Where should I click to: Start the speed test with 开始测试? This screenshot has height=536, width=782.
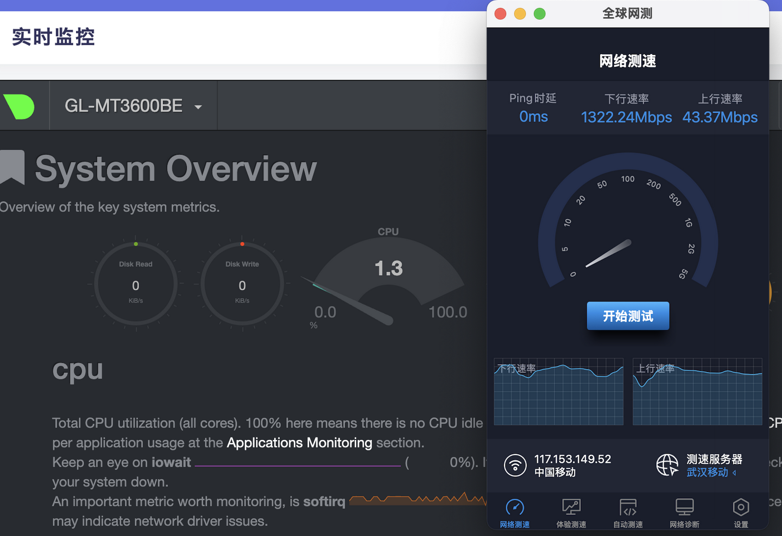click(628, 316)
